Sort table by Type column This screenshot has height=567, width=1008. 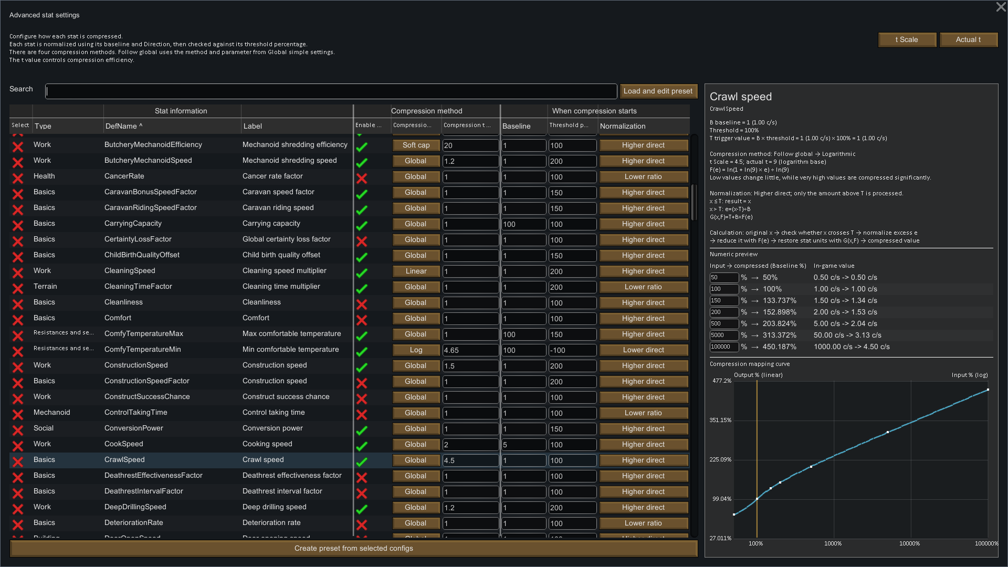tap(68, 126)
